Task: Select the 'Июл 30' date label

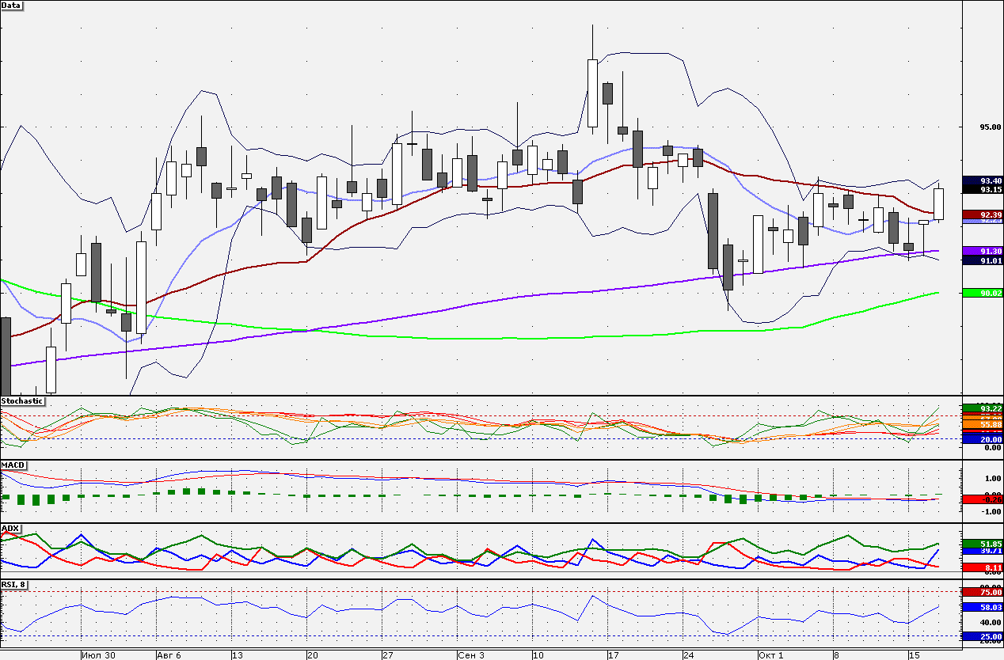Action: (x=99, y=655)
